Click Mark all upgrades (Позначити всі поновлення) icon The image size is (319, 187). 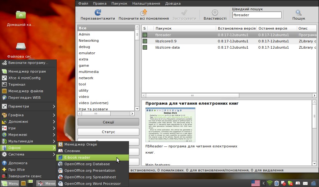[144, 12]
